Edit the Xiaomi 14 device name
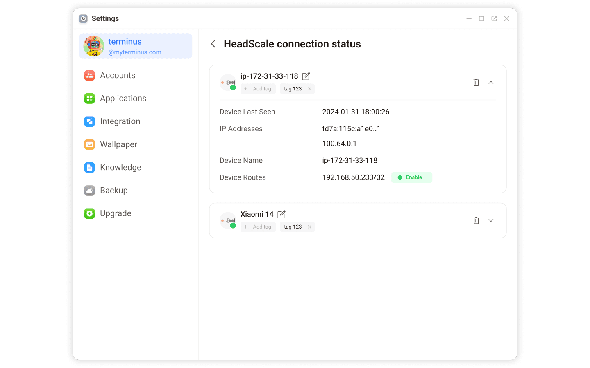590x368 pixels. pyautogui.click(x=281, y=214)
